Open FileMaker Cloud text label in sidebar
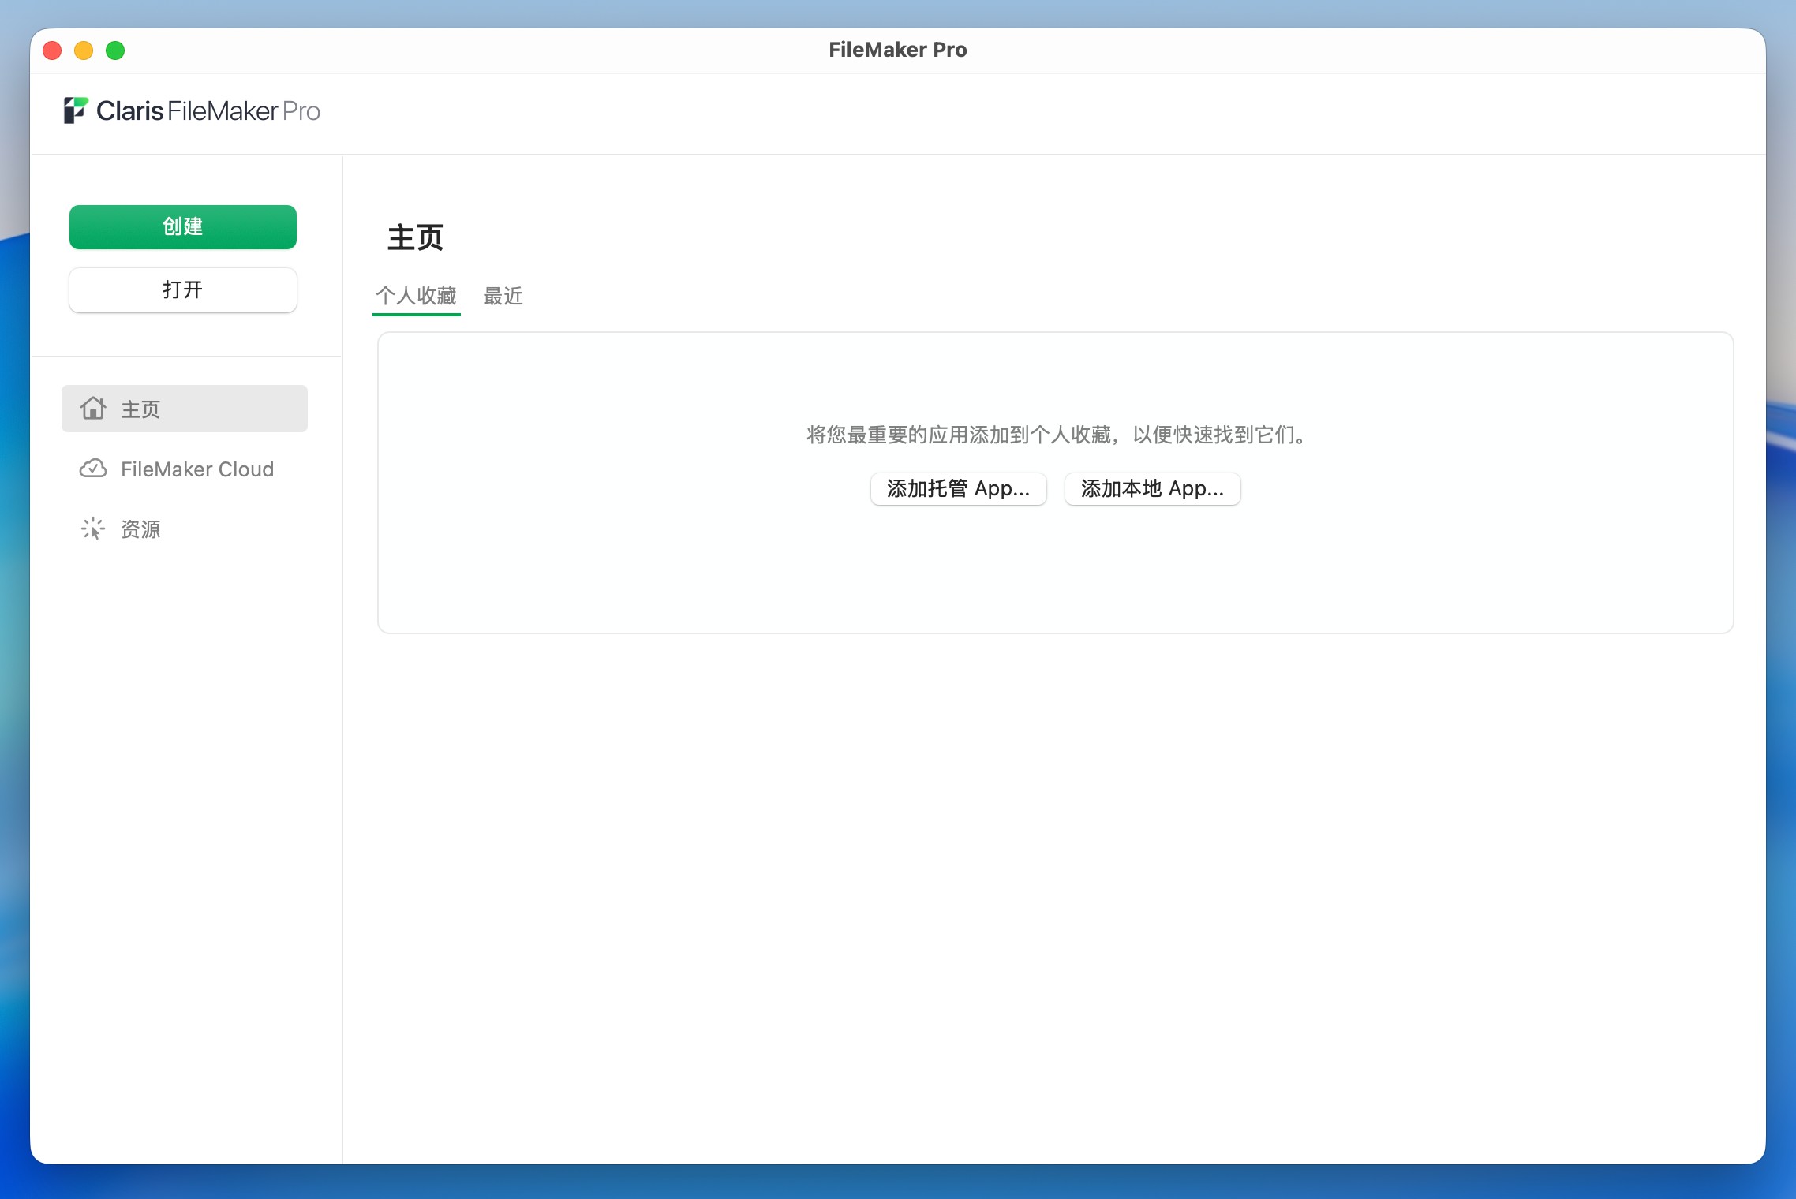The height and width of the screenshot is (1199, 1796). [197, 469]
